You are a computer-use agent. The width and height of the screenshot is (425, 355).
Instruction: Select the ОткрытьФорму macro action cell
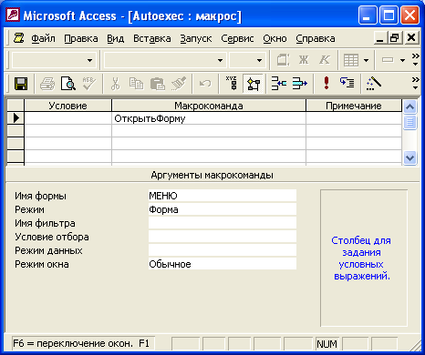click(209, 118)
